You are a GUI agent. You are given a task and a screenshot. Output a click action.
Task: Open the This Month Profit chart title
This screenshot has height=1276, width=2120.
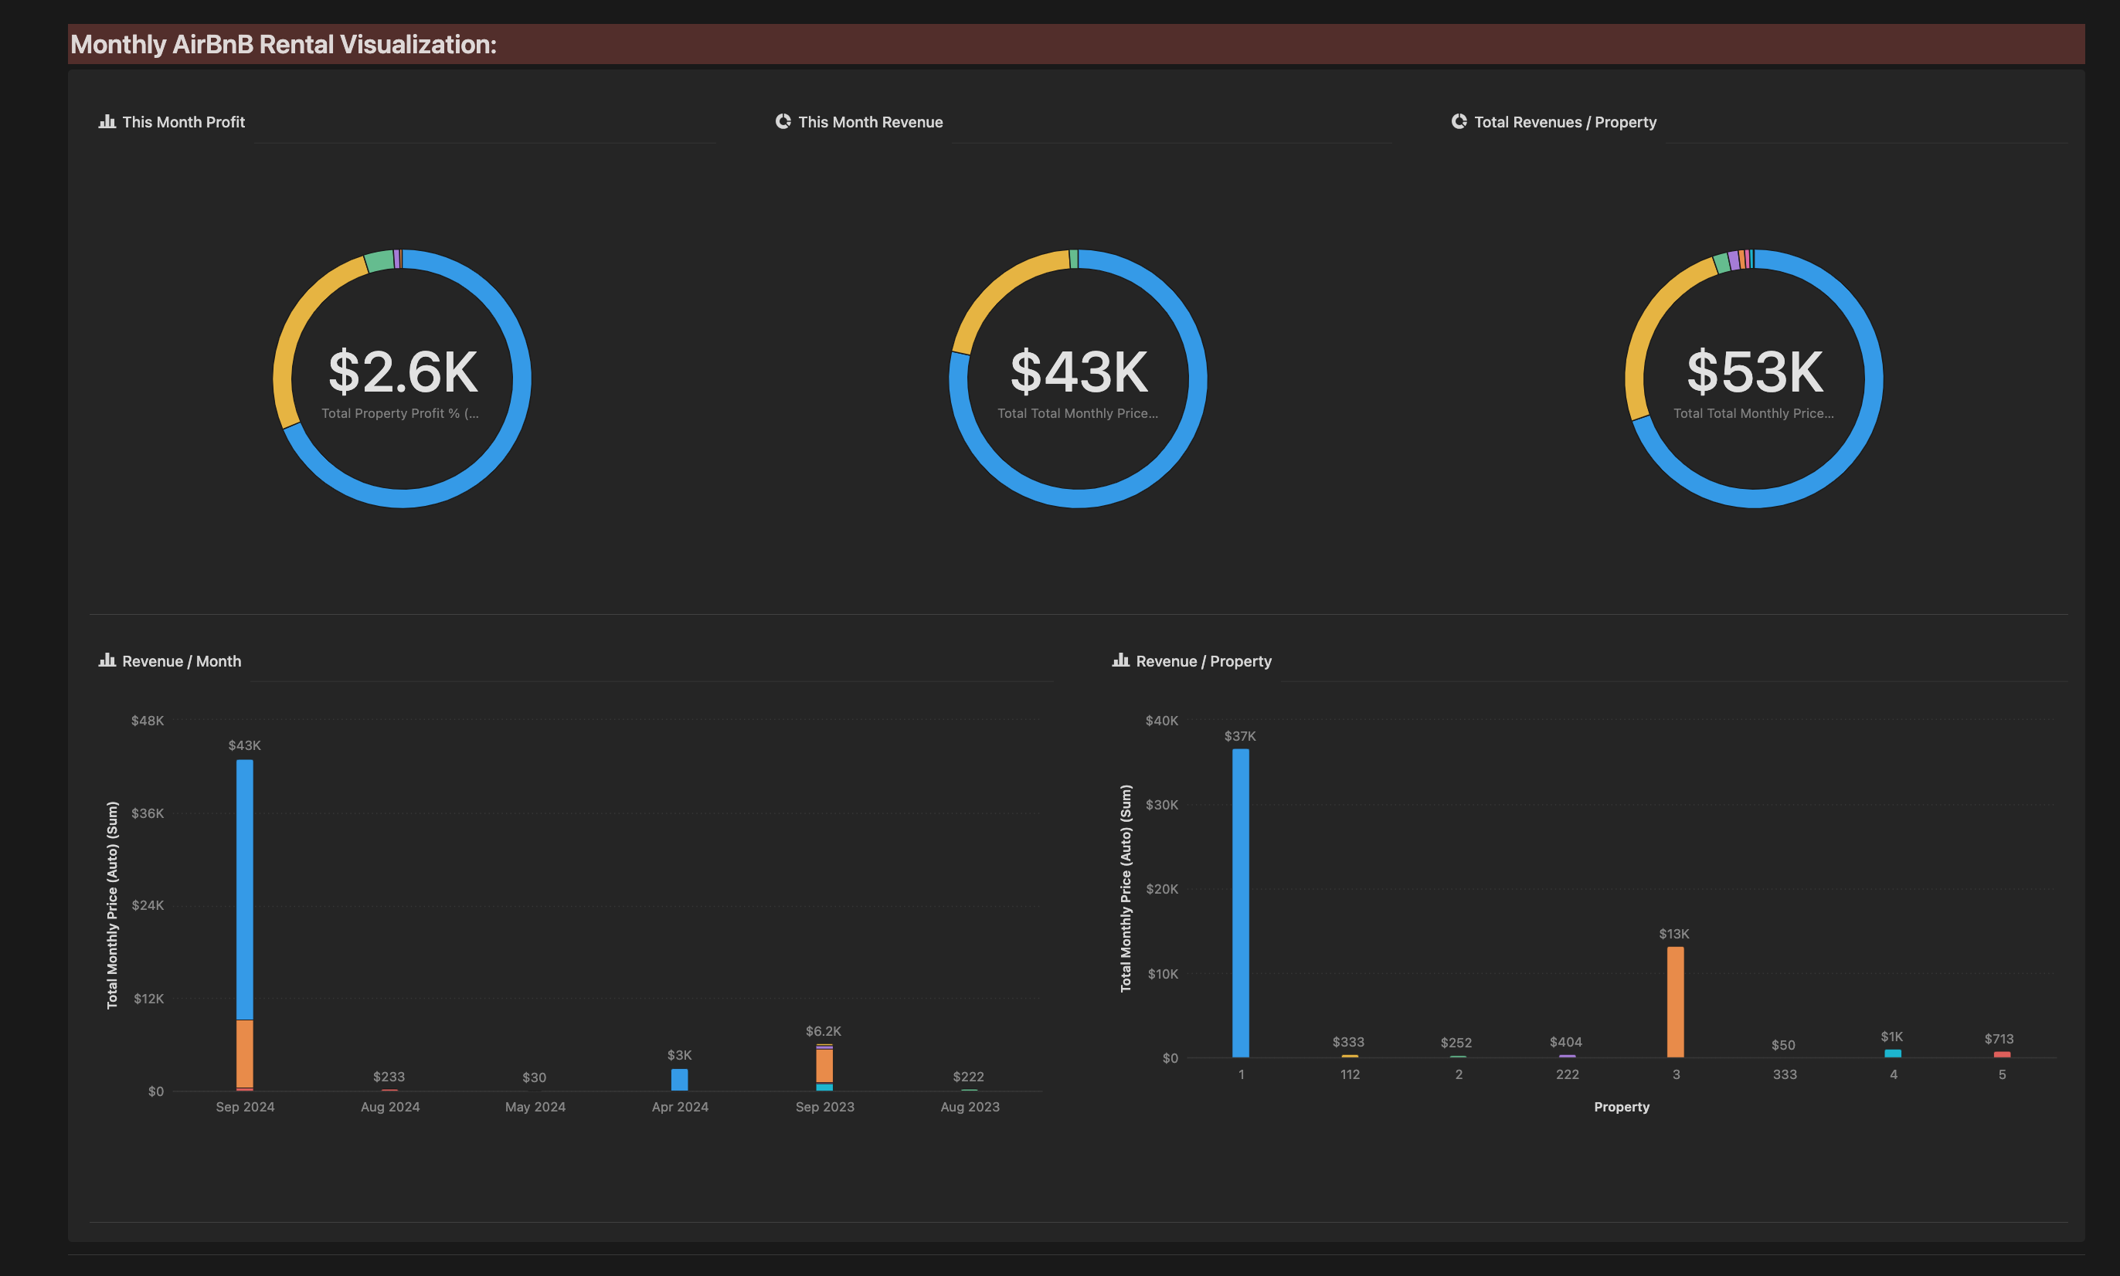coord(183,122)
